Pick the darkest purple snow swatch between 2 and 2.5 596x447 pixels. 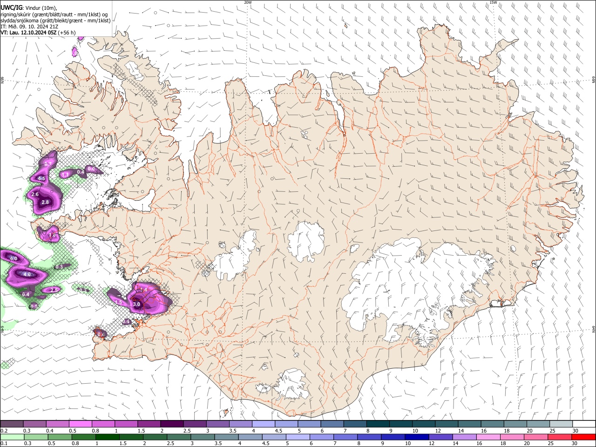pyautogui.click(x=171, y=424)
